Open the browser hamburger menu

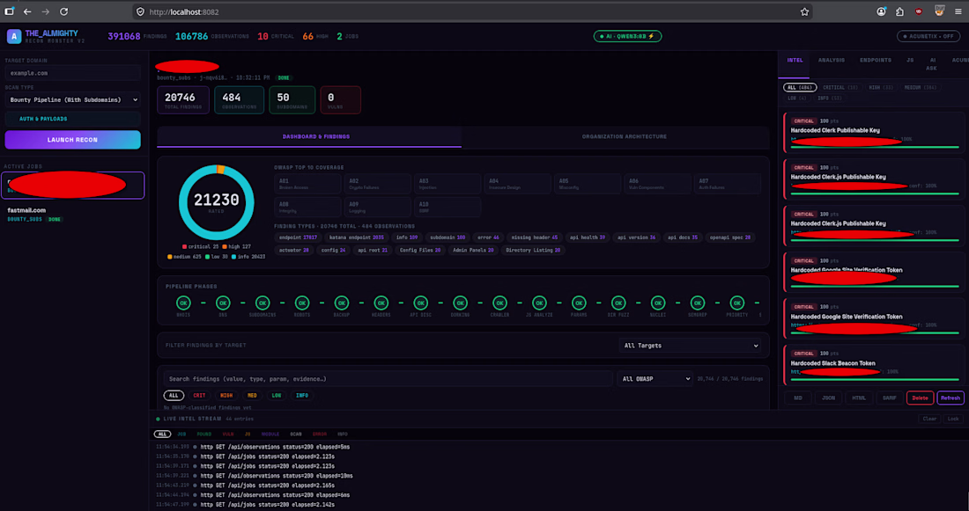click(x=958, y=11)
